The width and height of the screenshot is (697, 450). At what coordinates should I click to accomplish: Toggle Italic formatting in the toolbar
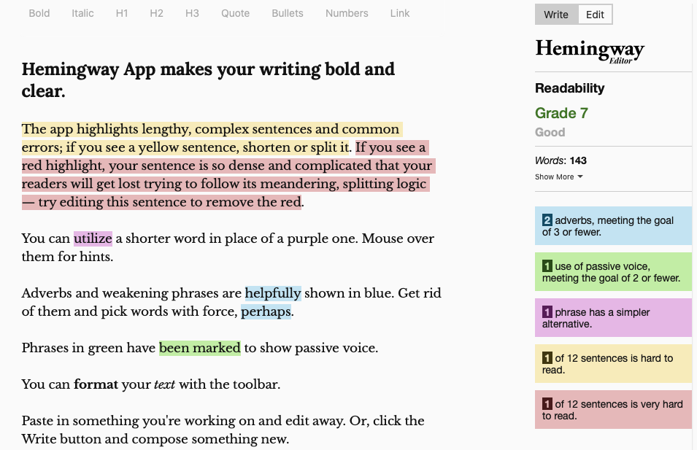coord(82,13)
